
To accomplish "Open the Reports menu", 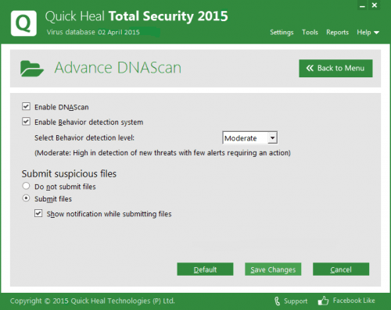I will click(337, 32).
